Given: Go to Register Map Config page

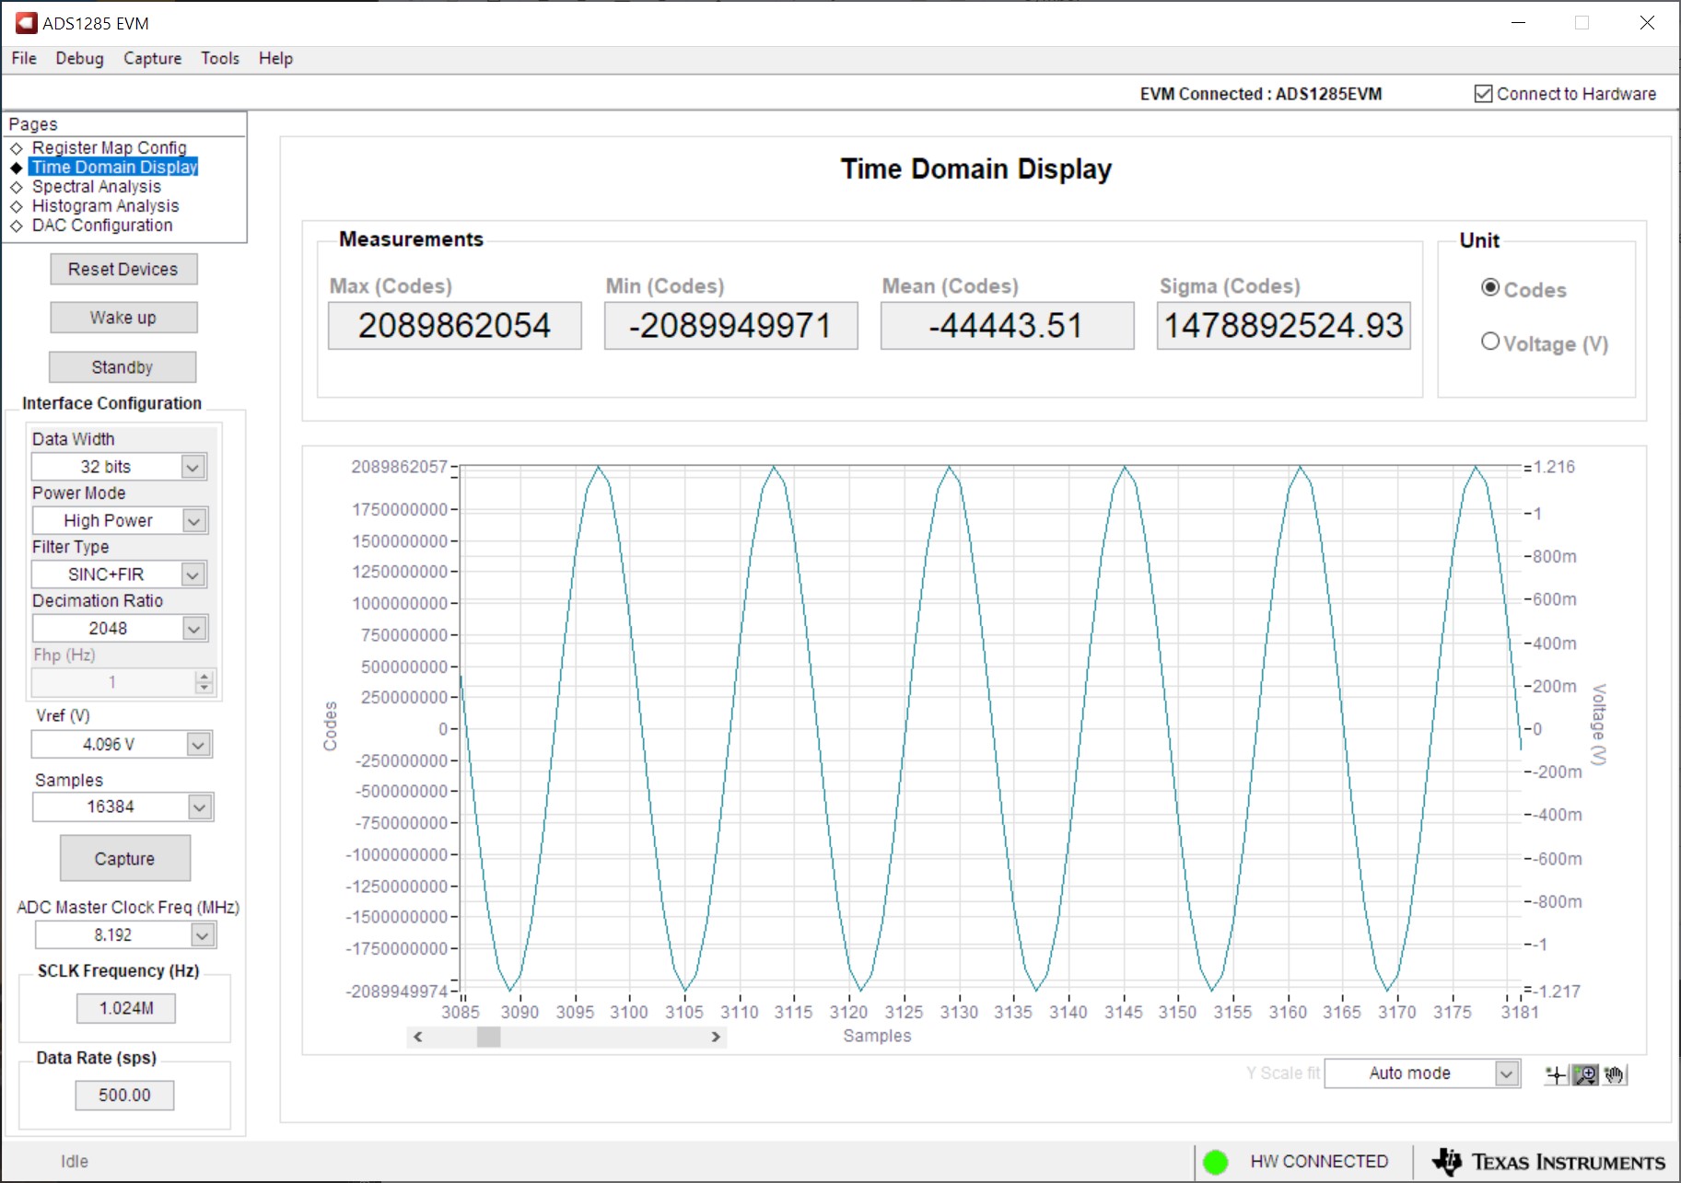Looking at the screenshot, I should (x=109, y=148).
